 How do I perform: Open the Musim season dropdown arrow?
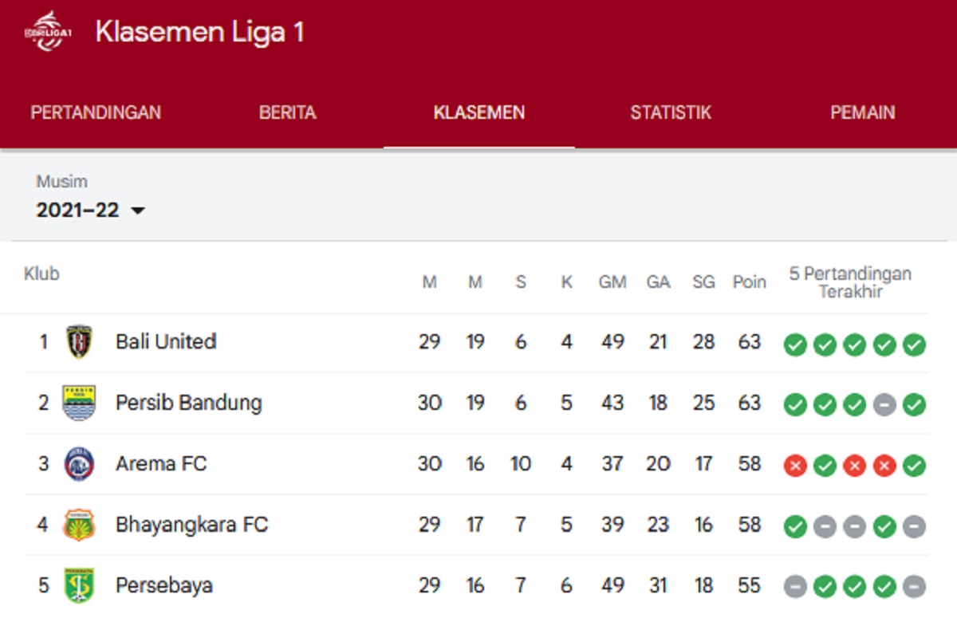click(x=138, y=211)
